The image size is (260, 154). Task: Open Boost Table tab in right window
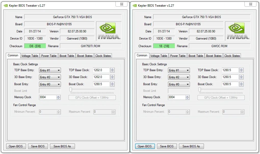pyautogui.click(x=196, y=56)
